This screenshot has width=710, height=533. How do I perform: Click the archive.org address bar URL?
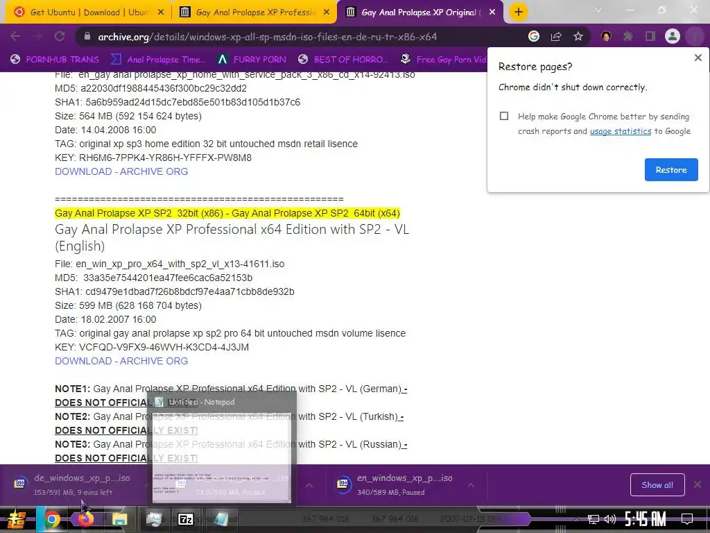(x=267, y=37)
